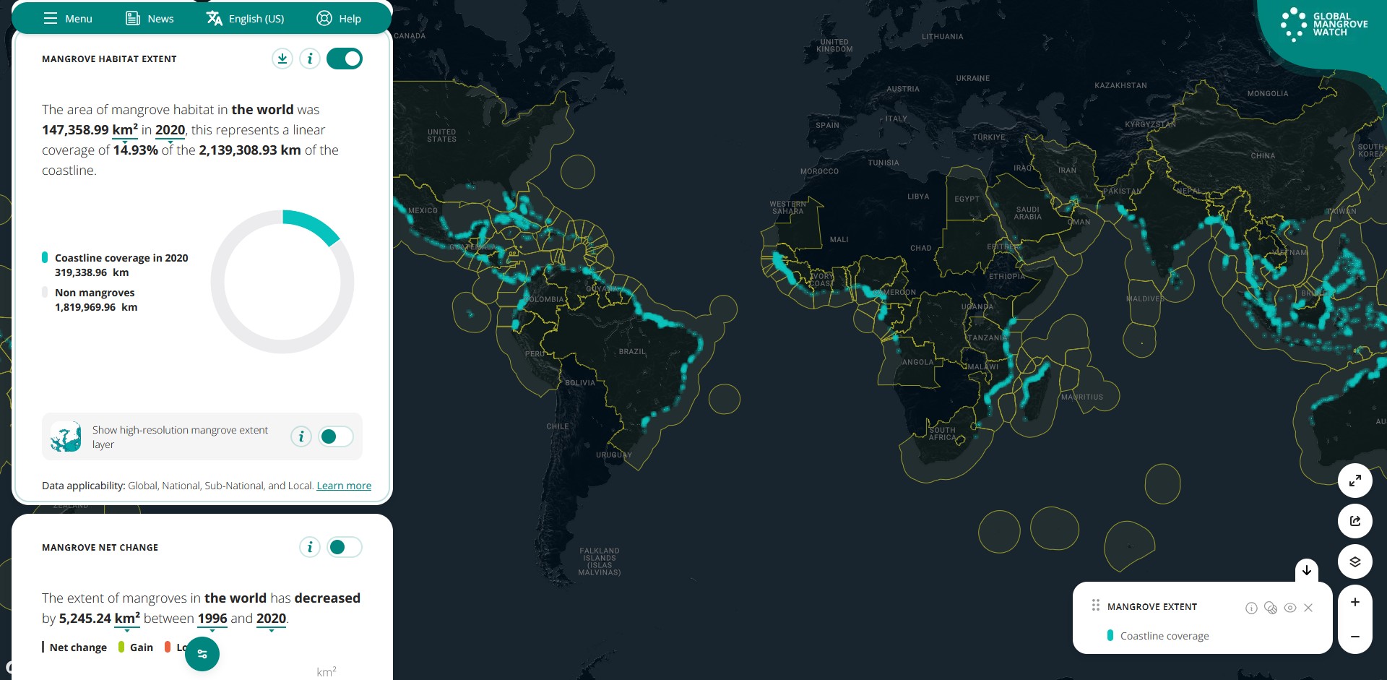The height and width of the screenshot is (680, 1387).
Task: Download Mangrove Habitat Extent widget data
Action: pos(282,59)
